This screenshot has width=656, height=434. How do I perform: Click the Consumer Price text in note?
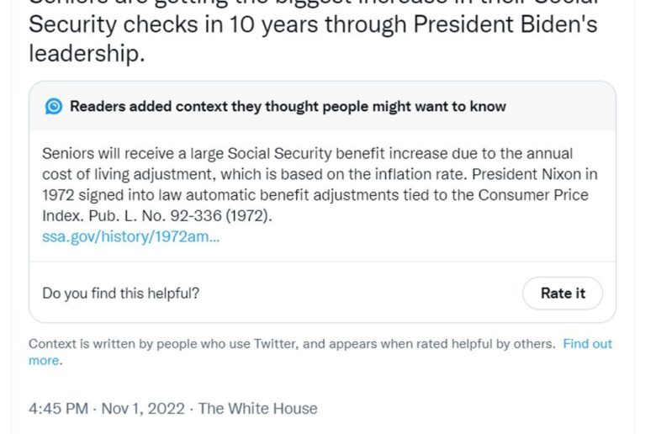tap(533, 195)
